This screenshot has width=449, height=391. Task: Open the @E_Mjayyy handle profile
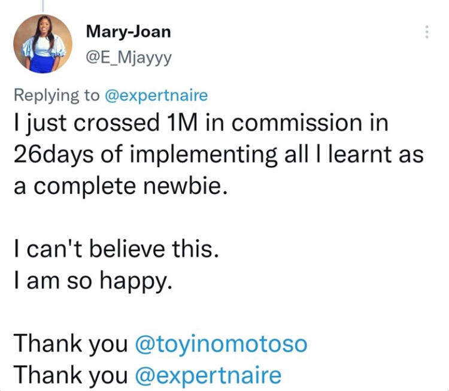point(129,58)
